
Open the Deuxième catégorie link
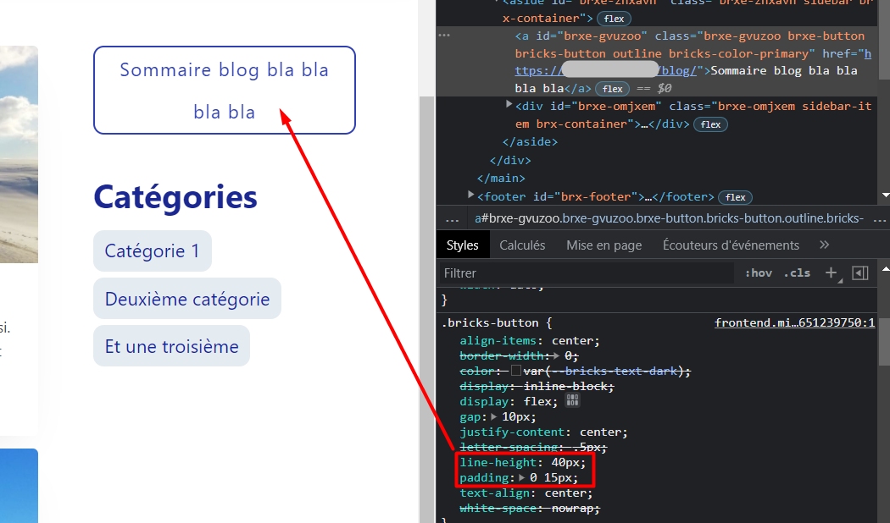point(187,299)
